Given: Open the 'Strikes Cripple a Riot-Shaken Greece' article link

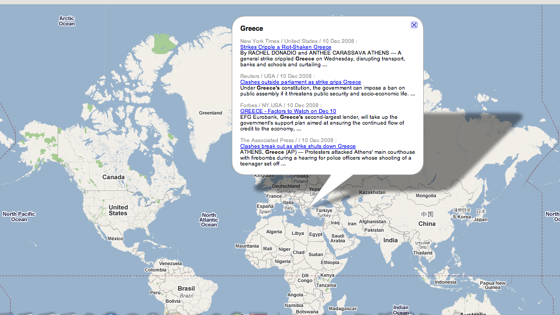Looking at the screenshot, I should [x=285, y=47].
